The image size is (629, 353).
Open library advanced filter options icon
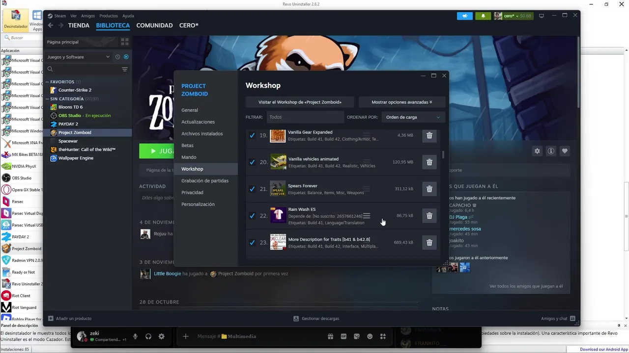point(125,69)
